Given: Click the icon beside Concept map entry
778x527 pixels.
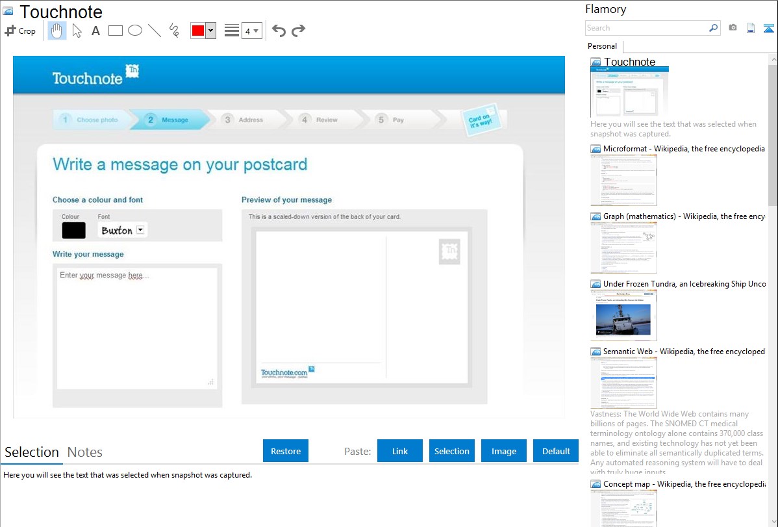Looking at the screenshot, I should (x=596, y=483).
